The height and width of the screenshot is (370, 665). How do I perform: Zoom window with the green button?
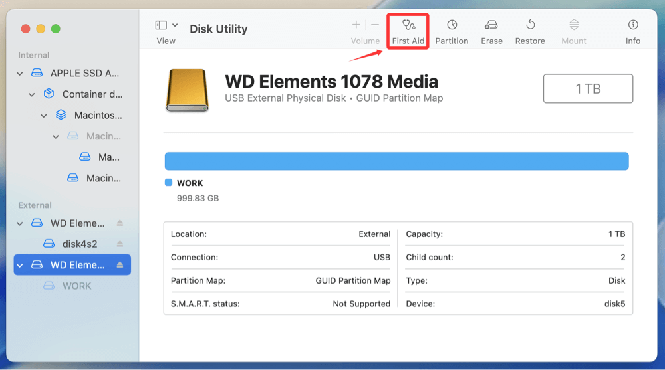pos(56,29)
